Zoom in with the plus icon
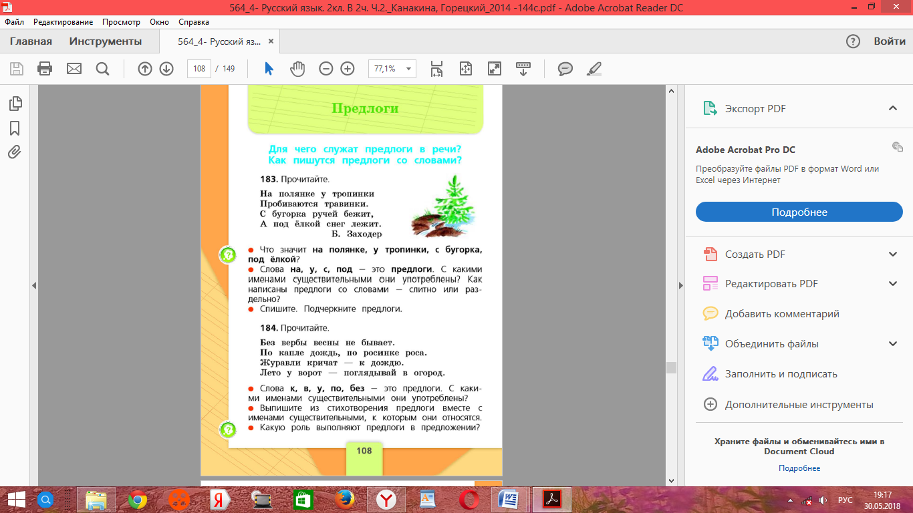The image size is (913, 513). [x=347, y=68]
